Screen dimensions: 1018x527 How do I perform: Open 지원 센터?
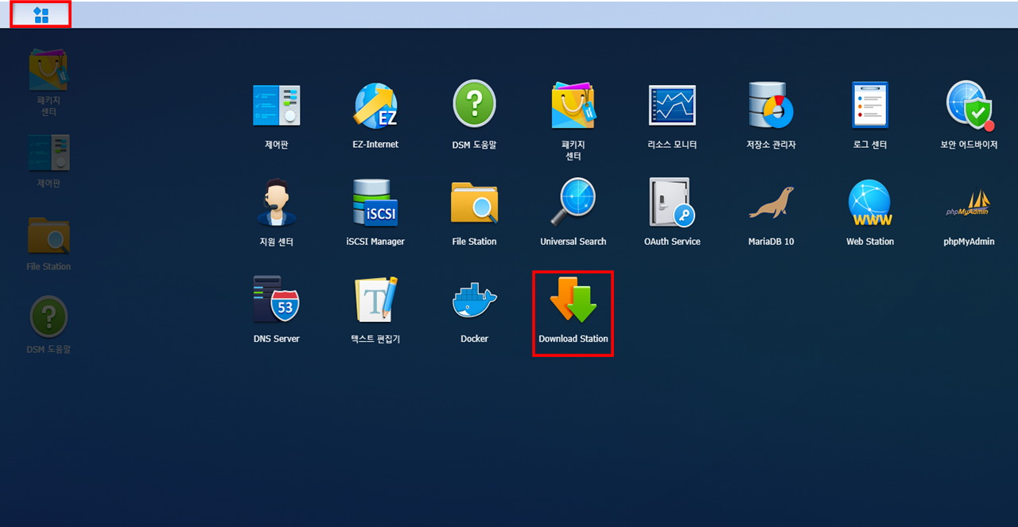(276, 203)
